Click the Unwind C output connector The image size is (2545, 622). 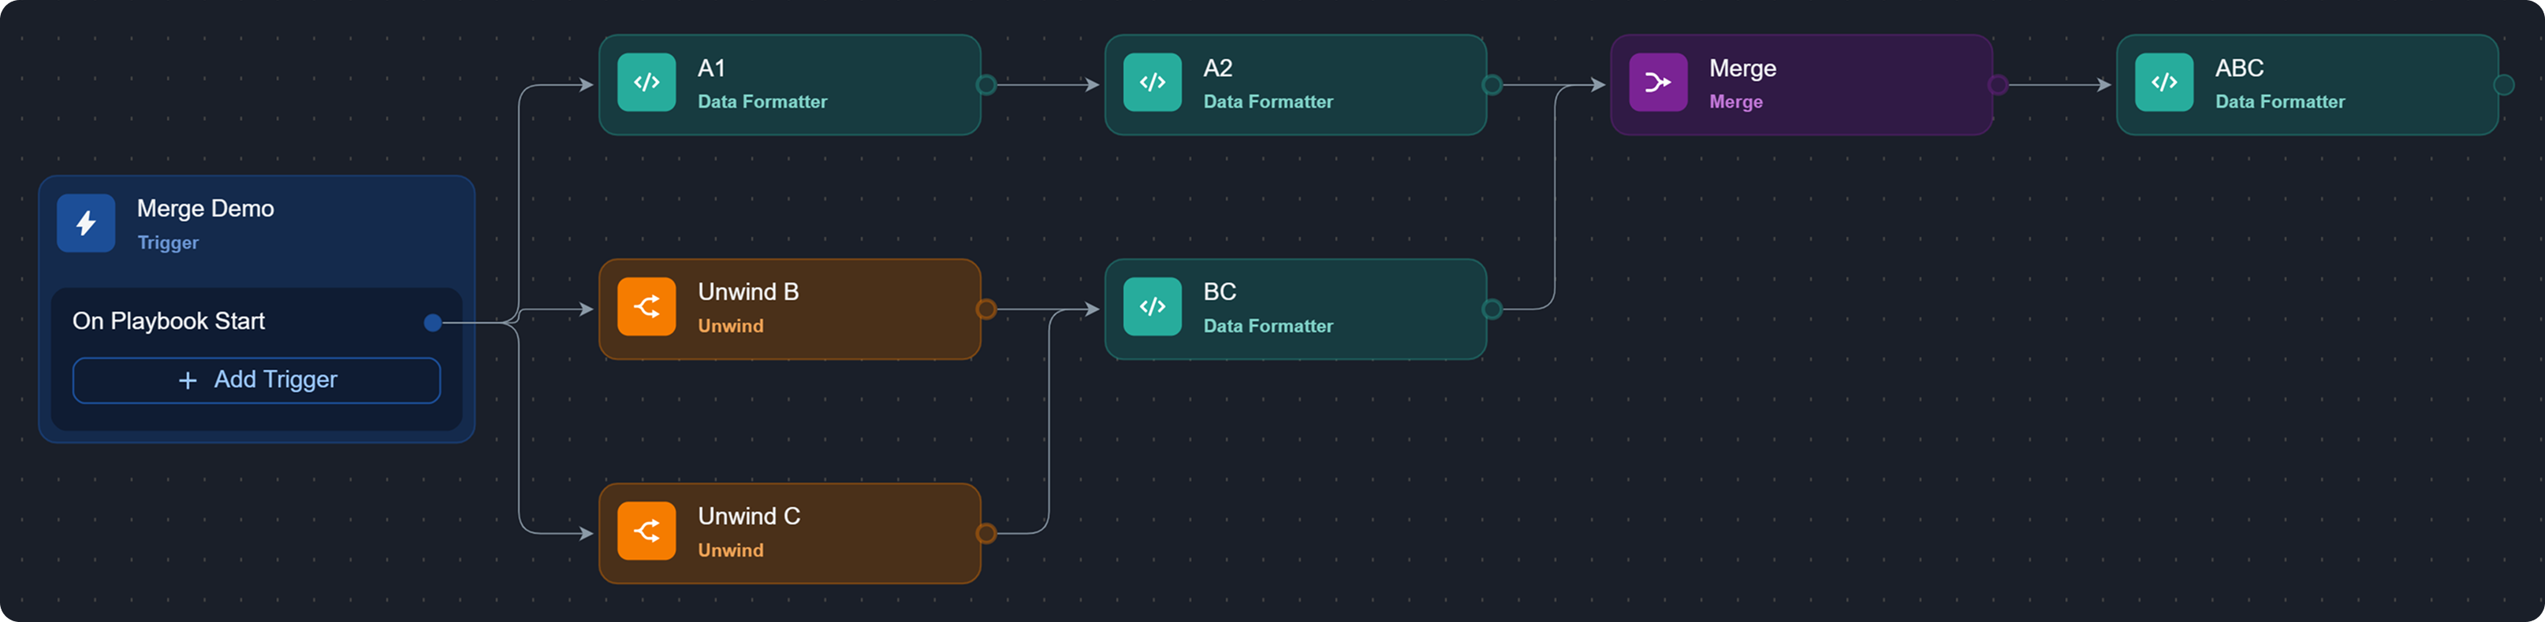(986, 533)
